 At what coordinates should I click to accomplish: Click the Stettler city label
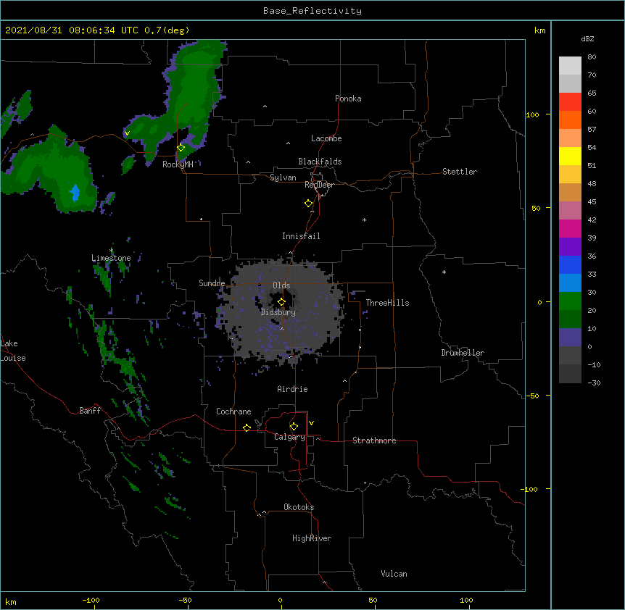point(460,172)
